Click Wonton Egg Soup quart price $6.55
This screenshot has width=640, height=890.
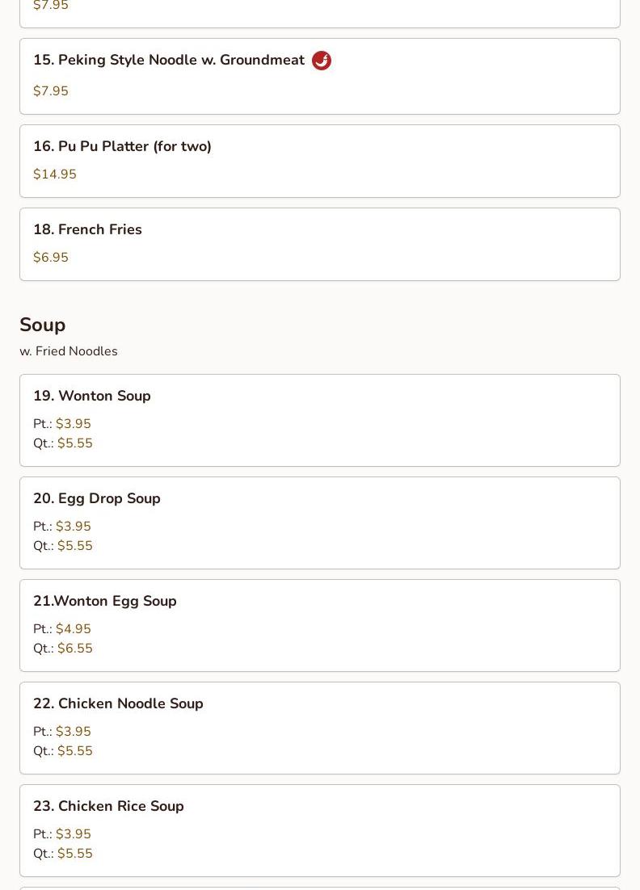coord(75,649)
